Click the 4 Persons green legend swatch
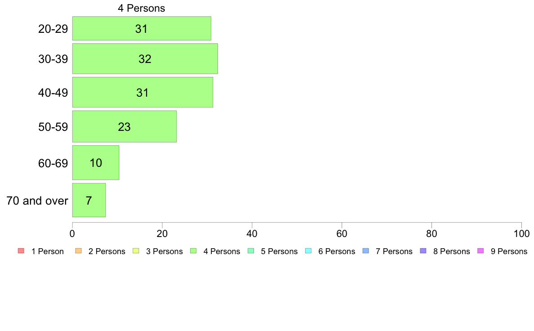The image size is (534, 331). tap(193, 251)
